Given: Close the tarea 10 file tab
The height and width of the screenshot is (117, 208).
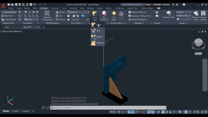Looking at the screenshot, I should point(38,27).
